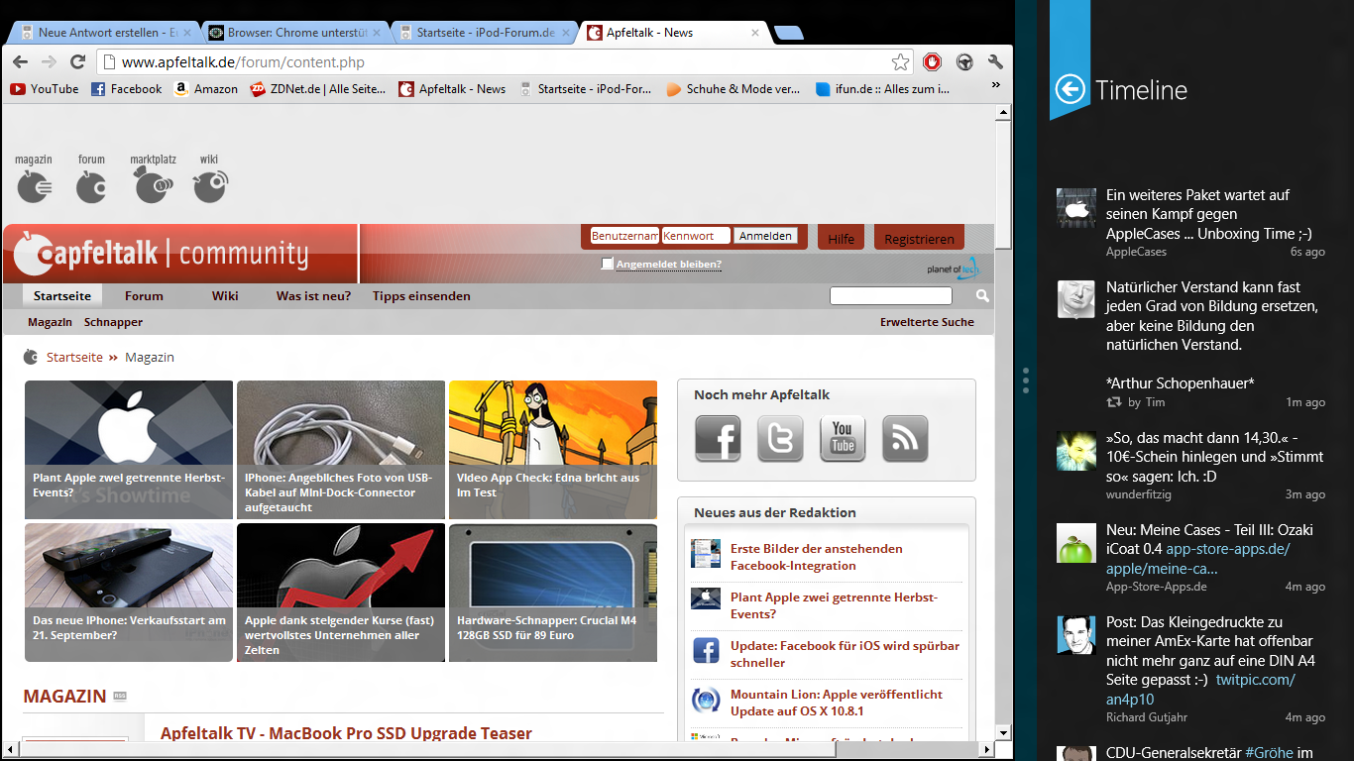
Task: Click the search magnifier icon
Action: coord(982,296)
